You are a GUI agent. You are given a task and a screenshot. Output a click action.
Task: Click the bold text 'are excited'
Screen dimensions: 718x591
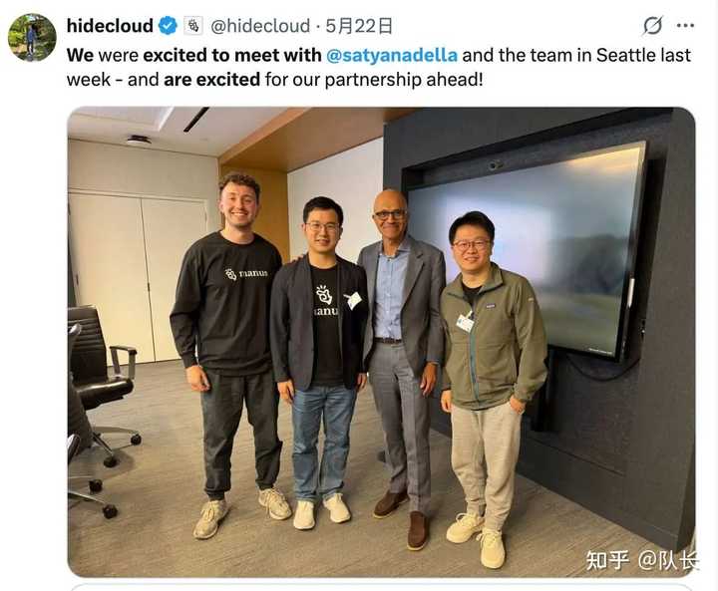[x=212, y=80]
